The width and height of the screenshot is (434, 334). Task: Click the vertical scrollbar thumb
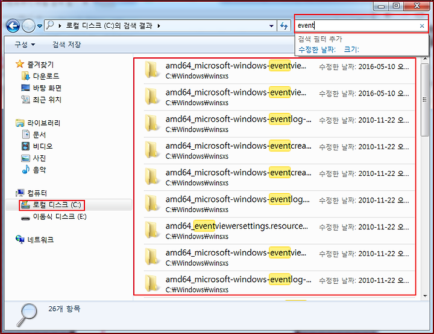coord(425,100)
